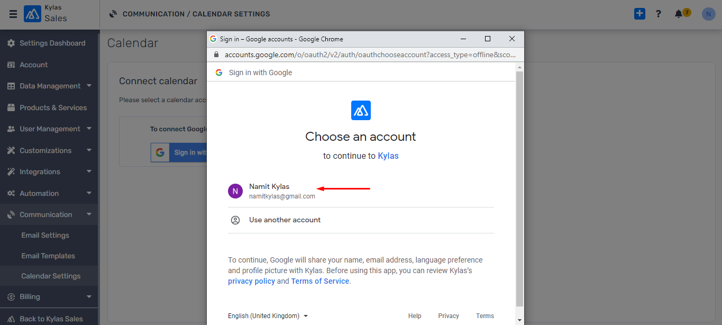Click the Data Management table icon
Screen dimensions: 722x325
point(11,86)
